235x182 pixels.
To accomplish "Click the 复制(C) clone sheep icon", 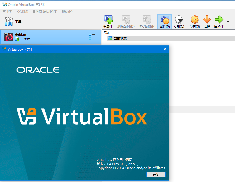I will 179,20.
